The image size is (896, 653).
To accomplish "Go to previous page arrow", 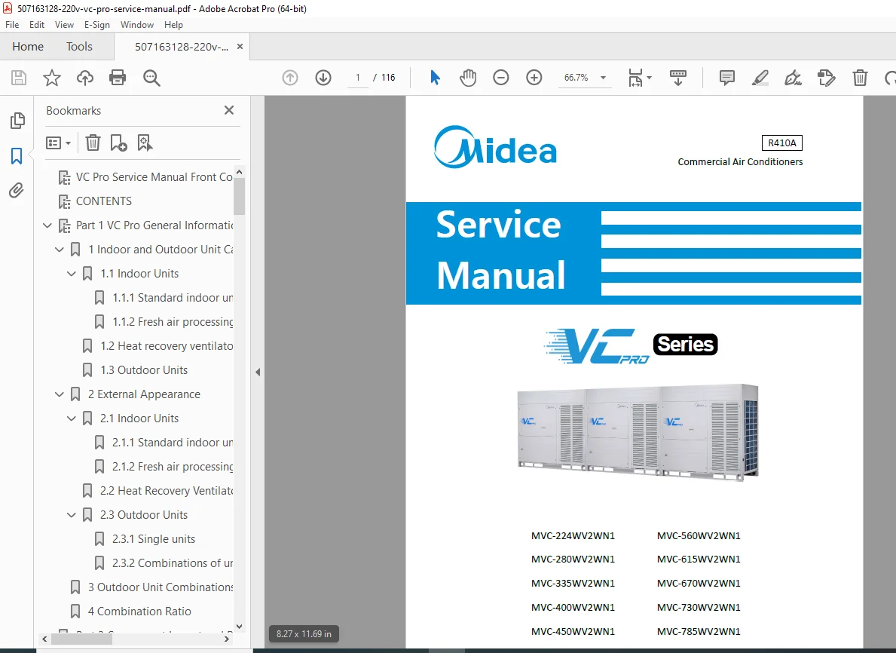I will click(290, 78).
